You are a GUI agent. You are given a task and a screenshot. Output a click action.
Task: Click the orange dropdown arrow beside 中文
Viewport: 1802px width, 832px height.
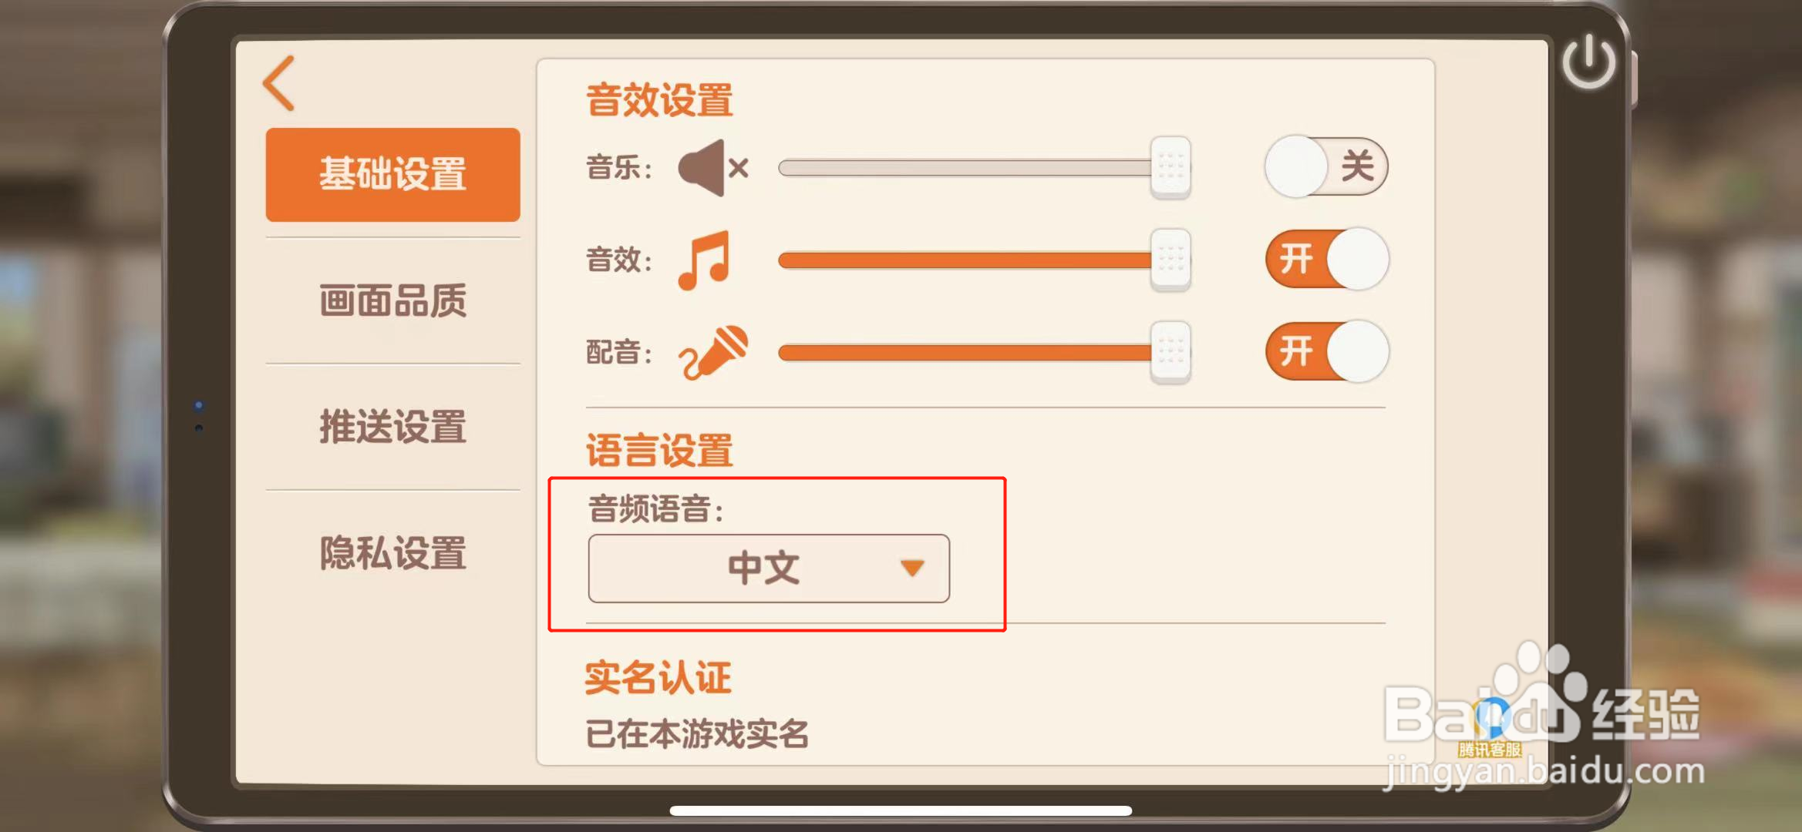[x=912, y=569]
